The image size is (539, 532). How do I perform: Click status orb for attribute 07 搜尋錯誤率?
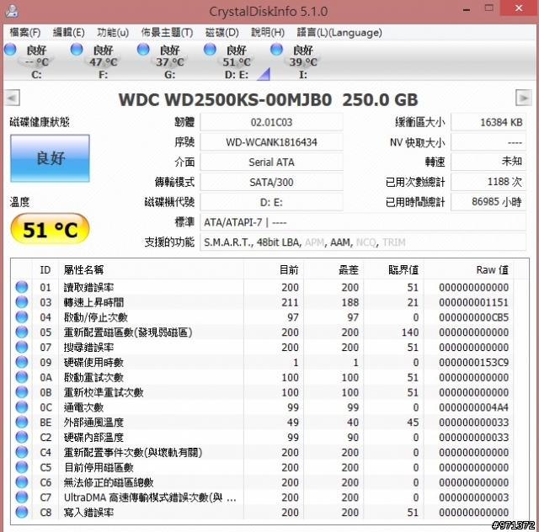click(22, 347)
